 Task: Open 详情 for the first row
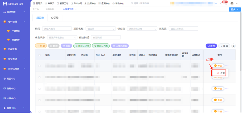[218, 66]
